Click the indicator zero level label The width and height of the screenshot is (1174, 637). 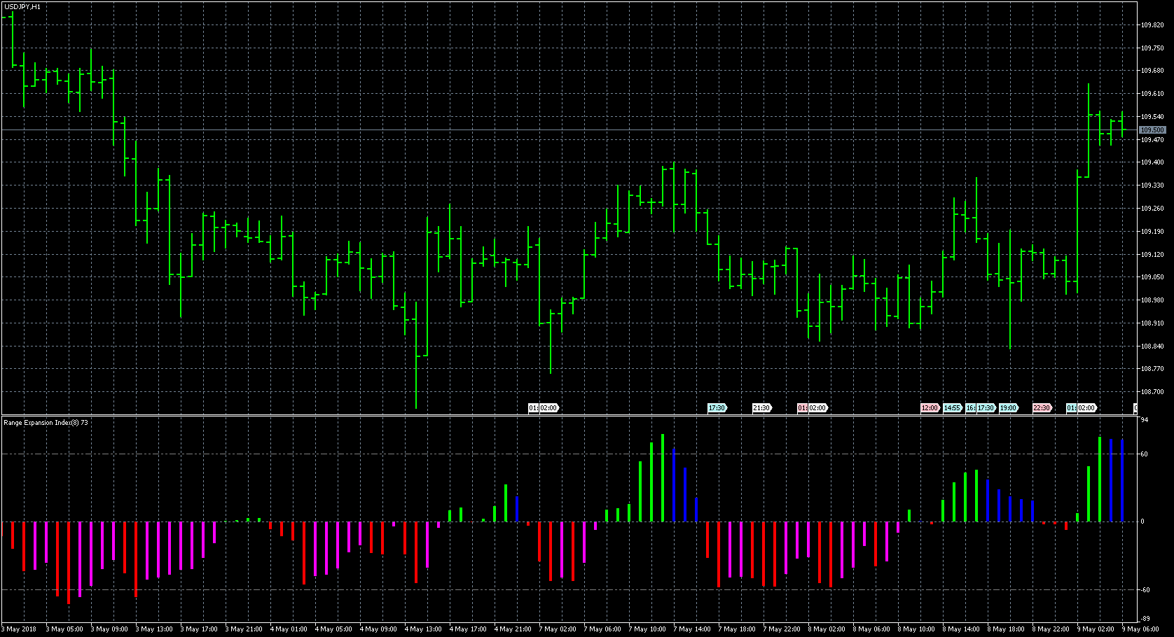(1142, 521)
